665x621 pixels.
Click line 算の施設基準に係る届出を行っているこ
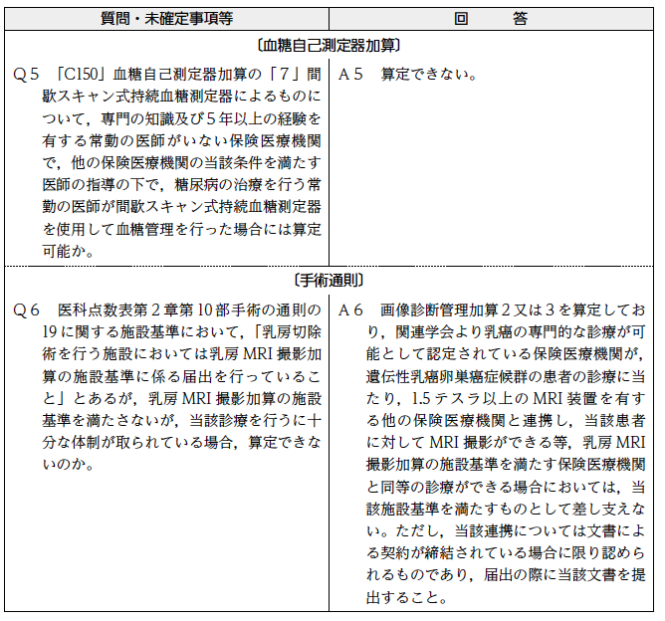coord(181,376)
